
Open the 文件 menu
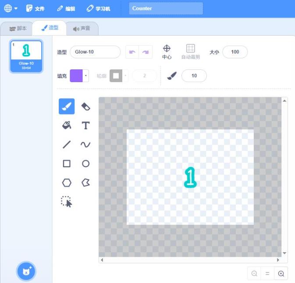tap(35, 8)
